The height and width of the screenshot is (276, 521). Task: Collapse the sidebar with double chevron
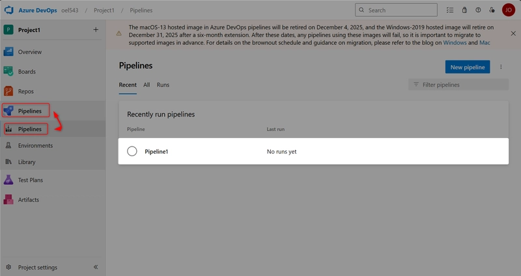pos(96,267)
